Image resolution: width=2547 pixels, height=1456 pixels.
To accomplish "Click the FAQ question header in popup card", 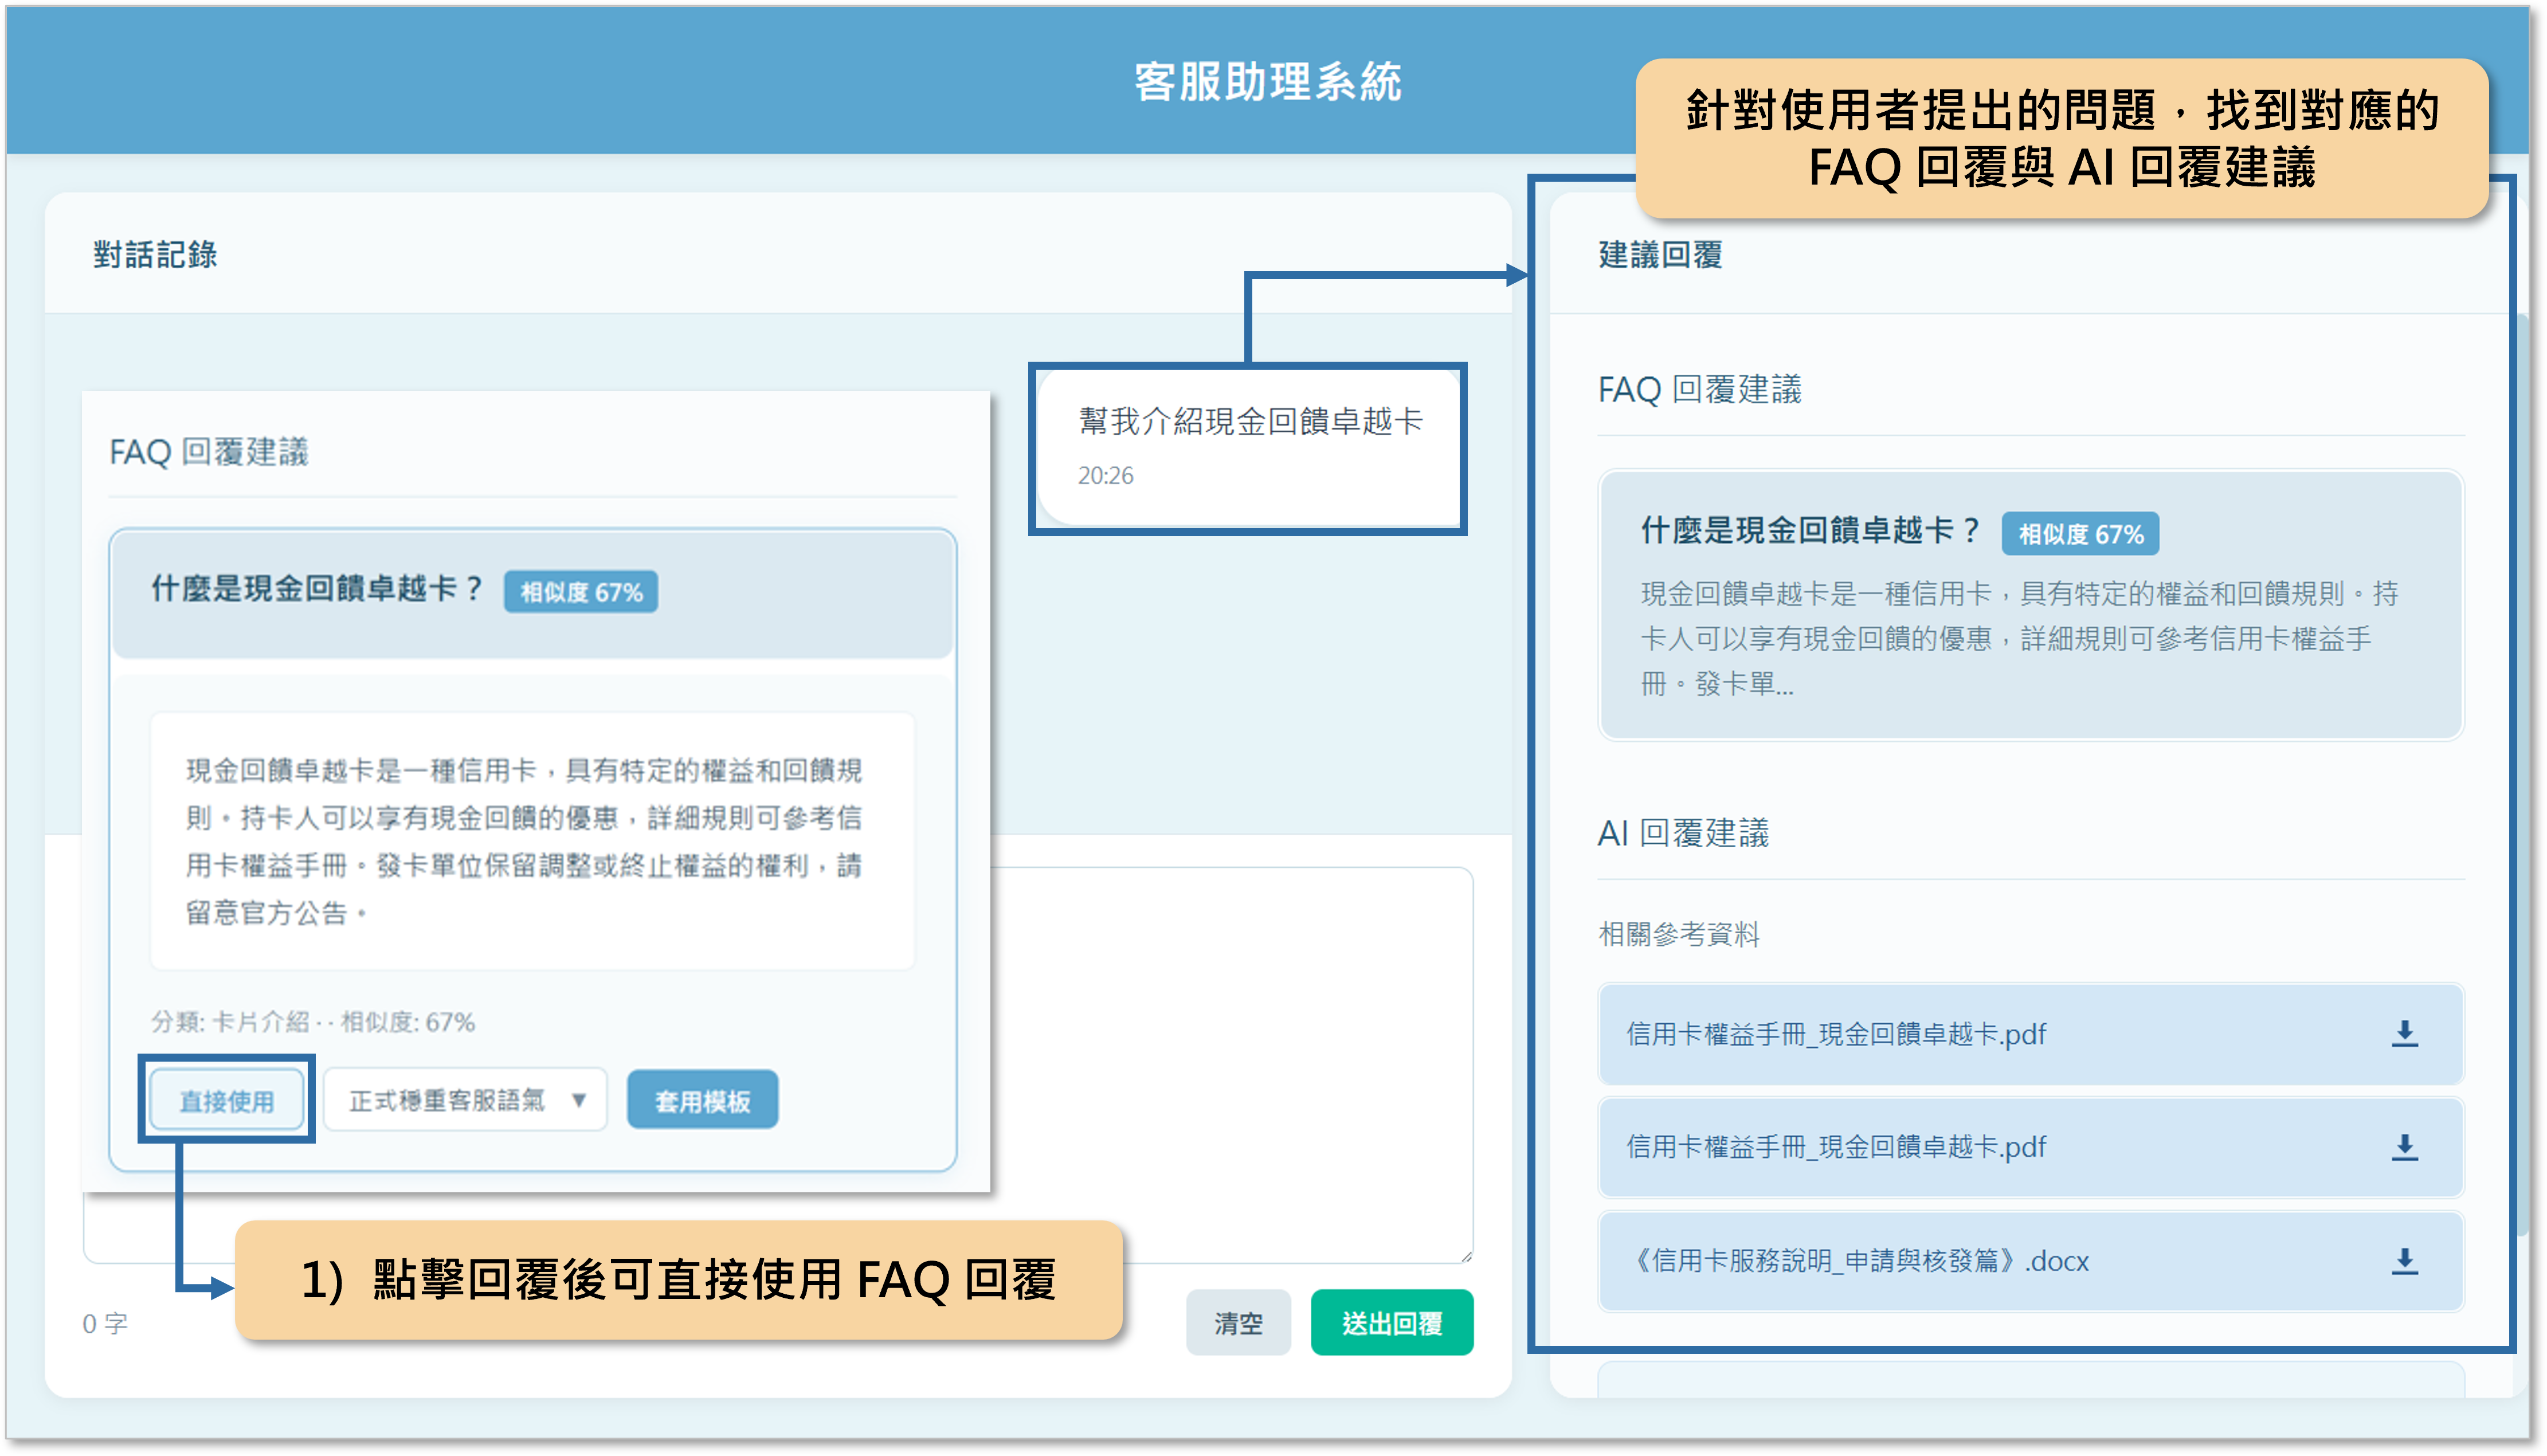I will [316, 590].
